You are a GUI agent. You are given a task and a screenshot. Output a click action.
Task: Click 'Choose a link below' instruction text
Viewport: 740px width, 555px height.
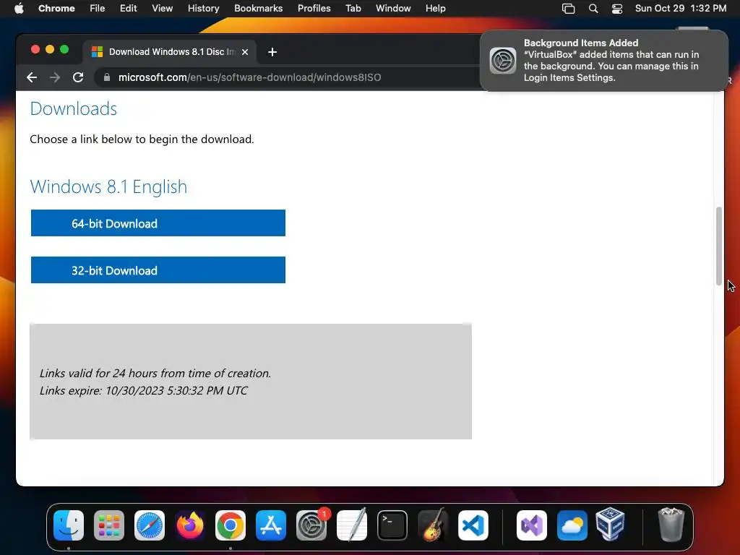[x=142, y=139]
